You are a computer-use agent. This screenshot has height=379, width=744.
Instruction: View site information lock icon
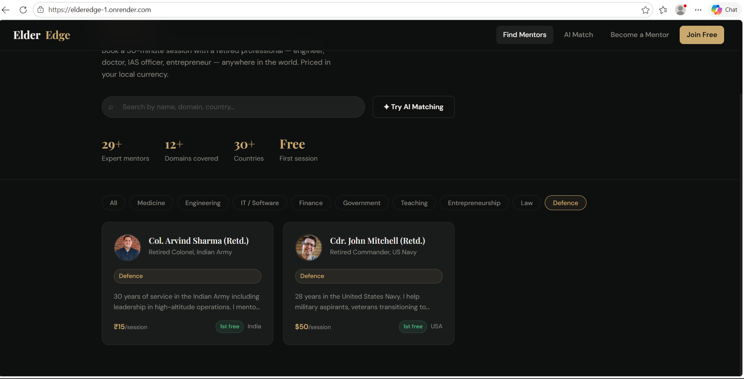[x=41, y=10]
